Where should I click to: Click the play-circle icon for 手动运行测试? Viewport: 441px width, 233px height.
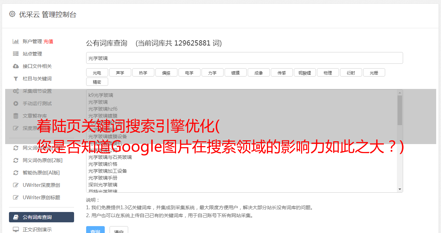[x=16, y=103]
